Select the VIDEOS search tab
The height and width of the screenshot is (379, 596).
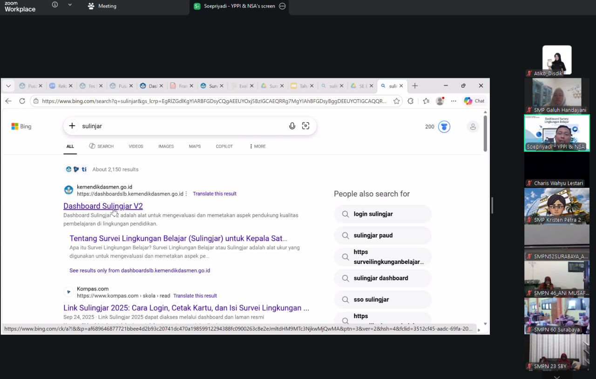[x=136, y=146]
